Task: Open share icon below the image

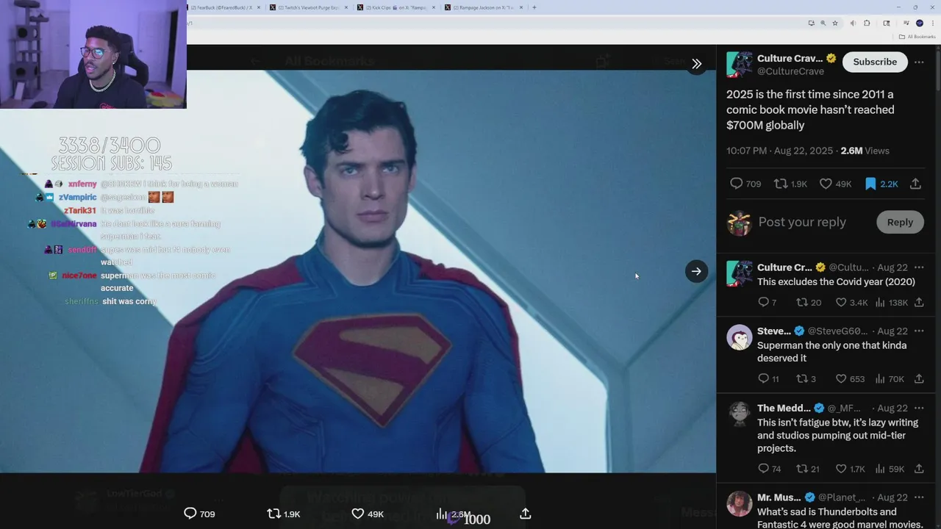Action: pyautogui.click(x=525, y=514)
